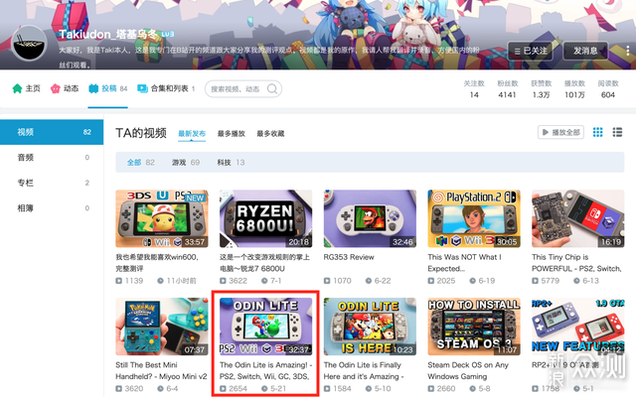Screen dimensions: 636x397
Task: Open the RG353 Review thumbnail
Action: click(x=370, y=218)
